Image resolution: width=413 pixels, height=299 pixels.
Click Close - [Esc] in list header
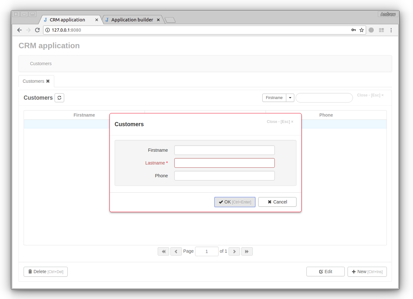370,95
